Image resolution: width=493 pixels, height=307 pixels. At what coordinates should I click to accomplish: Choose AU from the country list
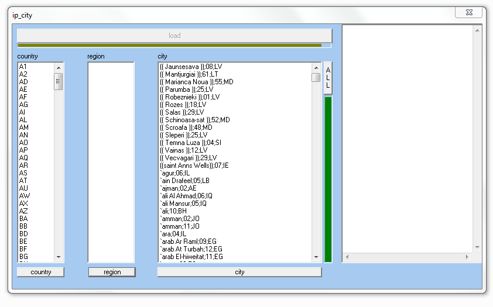(x=23, y=188)
